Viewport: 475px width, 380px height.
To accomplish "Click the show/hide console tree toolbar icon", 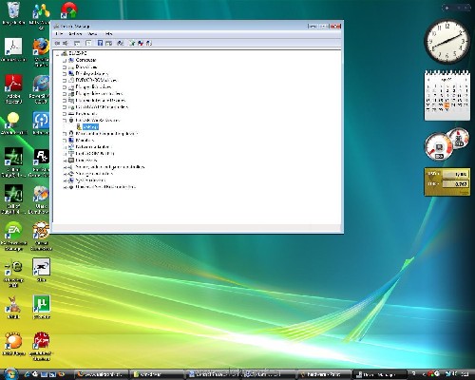I will [77, 43].
